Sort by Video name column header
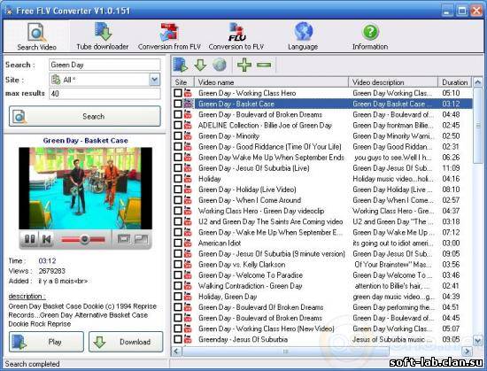Viewport: 487px width, 371px height. point(272,82)
